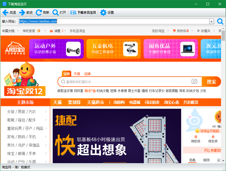Open the 天猫超市 navigation item
The width and height of the screenshot is (226, 171).
click(96, 102)
